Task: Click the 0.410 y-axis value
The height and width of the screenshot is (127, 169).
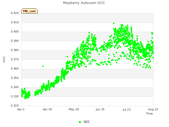Action: coord(15,22)
